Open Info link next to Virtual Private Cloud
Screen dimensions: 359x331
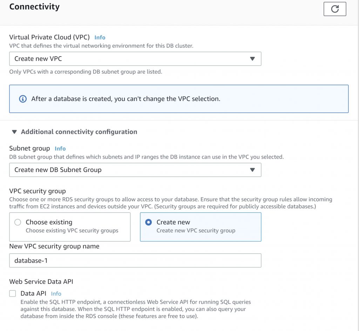(100, 37)
